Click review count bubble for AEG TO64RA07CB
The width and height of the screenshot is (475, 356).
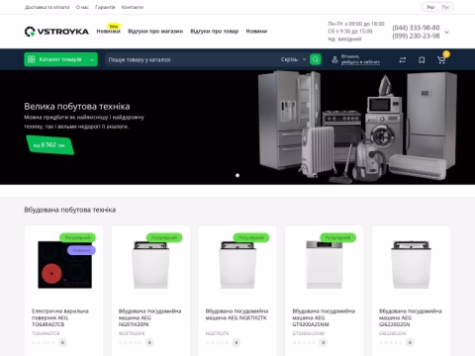(x=62, y=342)
